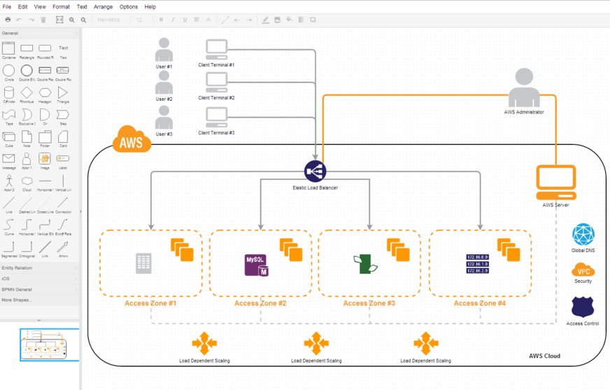Click the More Shapes... link

tap(16, 299)
